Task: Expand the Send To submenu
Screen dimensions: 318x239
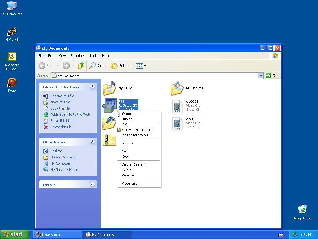Action: (138, 143)
